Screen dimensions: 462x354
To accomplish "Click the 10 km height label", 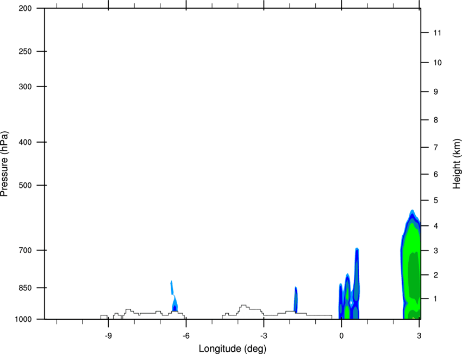I will click(437, 63).
